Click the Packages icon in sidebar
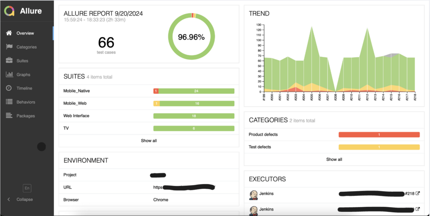430x216 pixels. click(9, 116)
